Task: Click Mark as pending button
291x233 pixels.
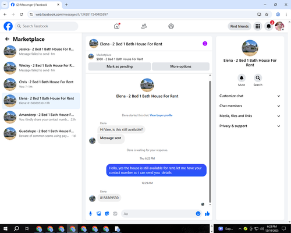Action: tap(119, 66)
